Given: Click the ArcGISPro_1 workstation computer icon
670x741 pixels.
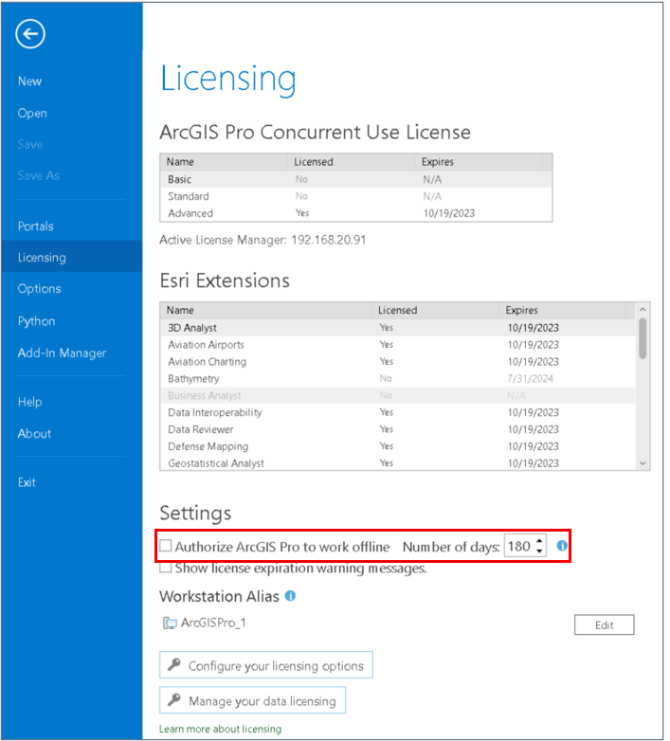Looking at the screenshot, I should (170, 624).
